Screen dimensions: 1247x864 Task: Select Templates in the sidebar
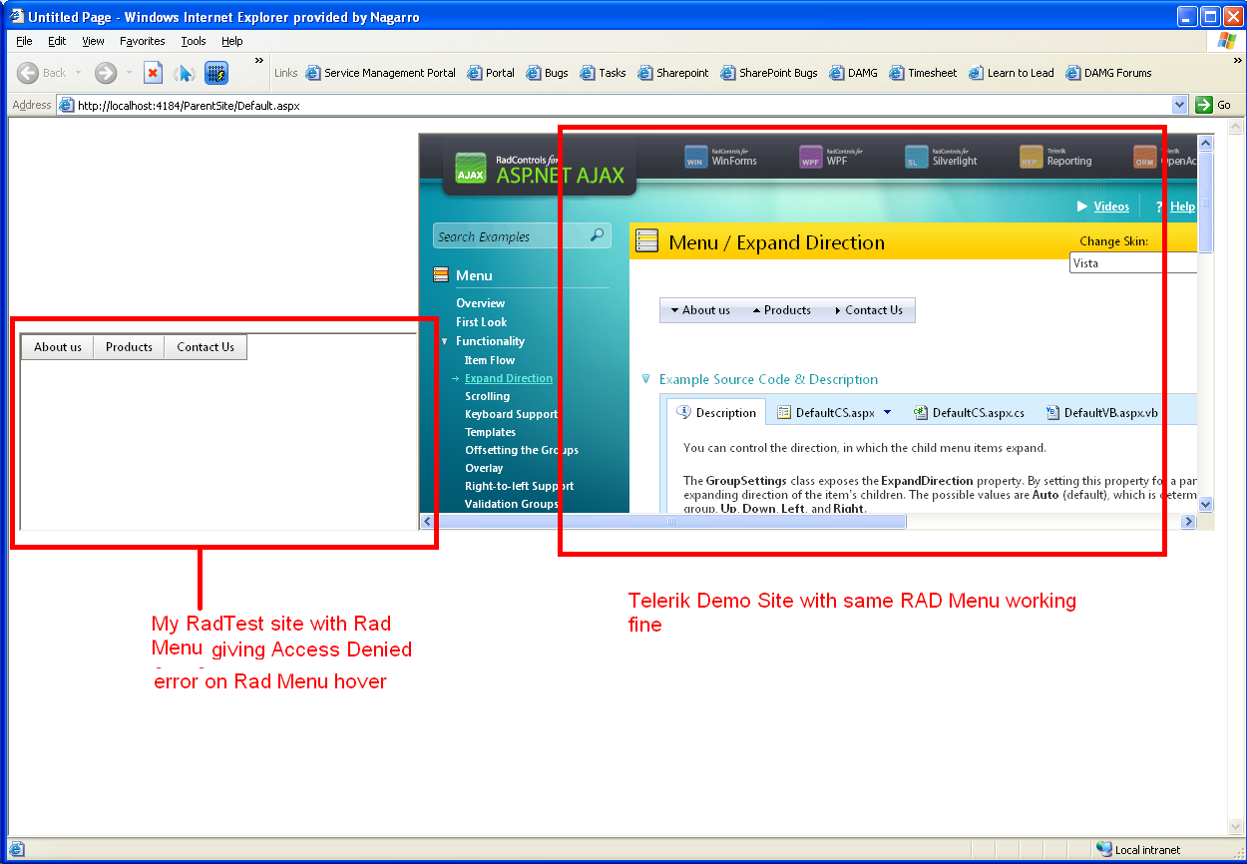[490, 432]
